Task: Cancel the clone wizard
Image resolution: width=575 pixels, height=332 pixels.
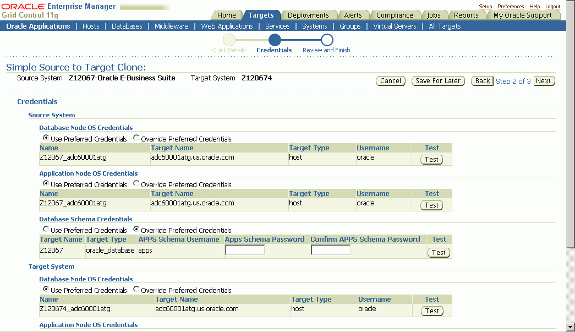Action: 391,81
